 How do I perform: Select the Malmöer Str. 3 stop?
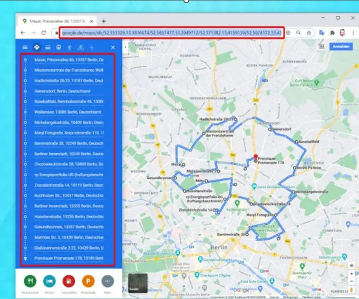[69, 237]
